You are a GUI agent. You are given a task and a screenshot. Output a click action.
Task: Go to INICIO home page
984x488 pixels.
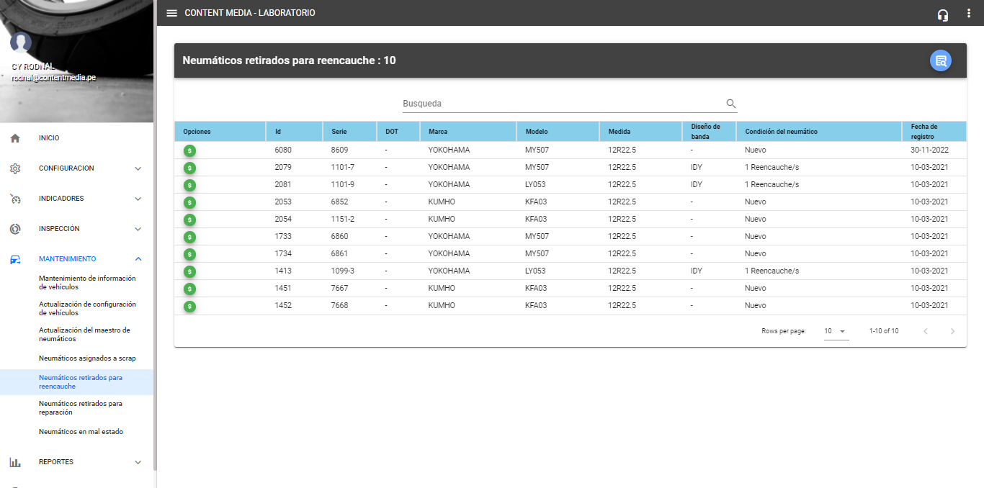coord(49,138)
